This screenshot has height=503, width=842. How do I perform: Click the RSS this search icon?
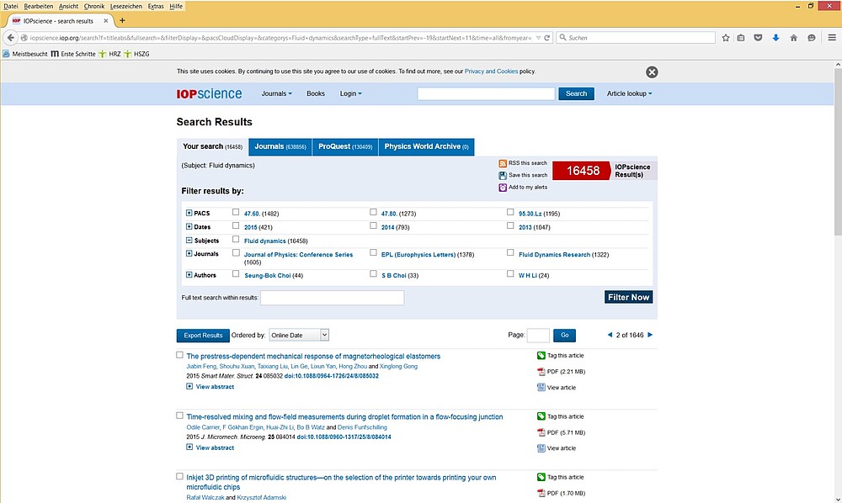(503, 163)
